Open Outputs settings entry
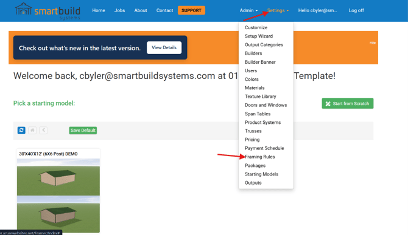This screenshot has height=235, width=408. (253, 183)
